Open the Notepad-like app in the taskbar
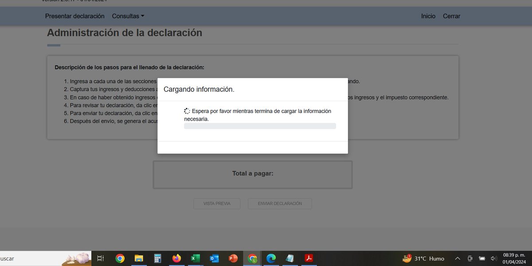 290,258
